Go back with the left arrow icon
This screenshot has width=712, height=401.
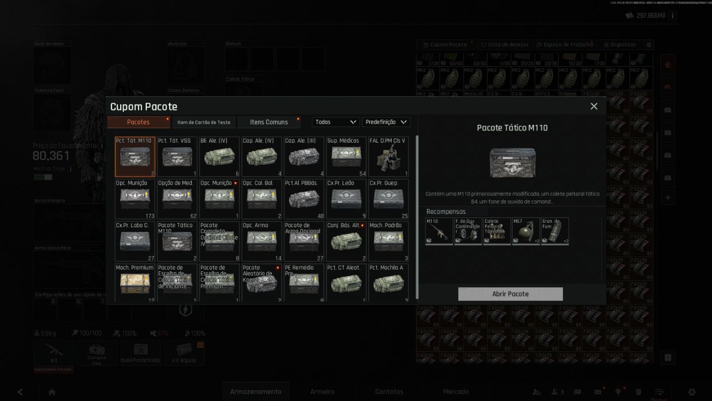pos(20,392)
